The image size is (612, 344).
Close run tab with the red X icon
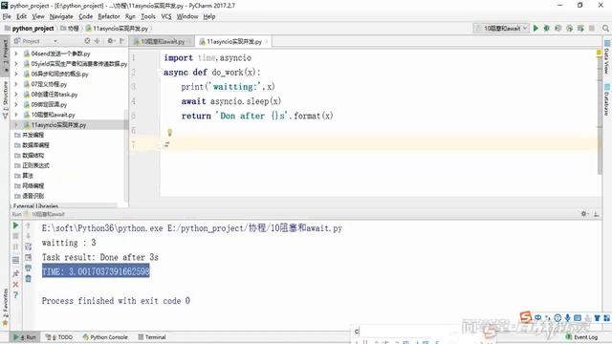coord(15,285)
